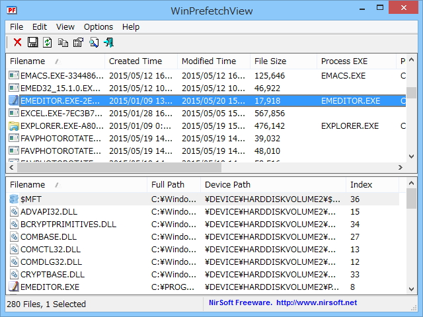
Task: Click upper pane horizontal scroll right arrow
Action: pyautogui.click(x=401, y=167)
